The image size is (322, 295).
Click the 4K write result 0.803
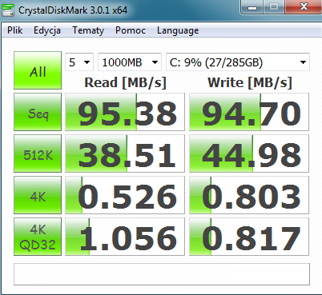tap(249, 195)
